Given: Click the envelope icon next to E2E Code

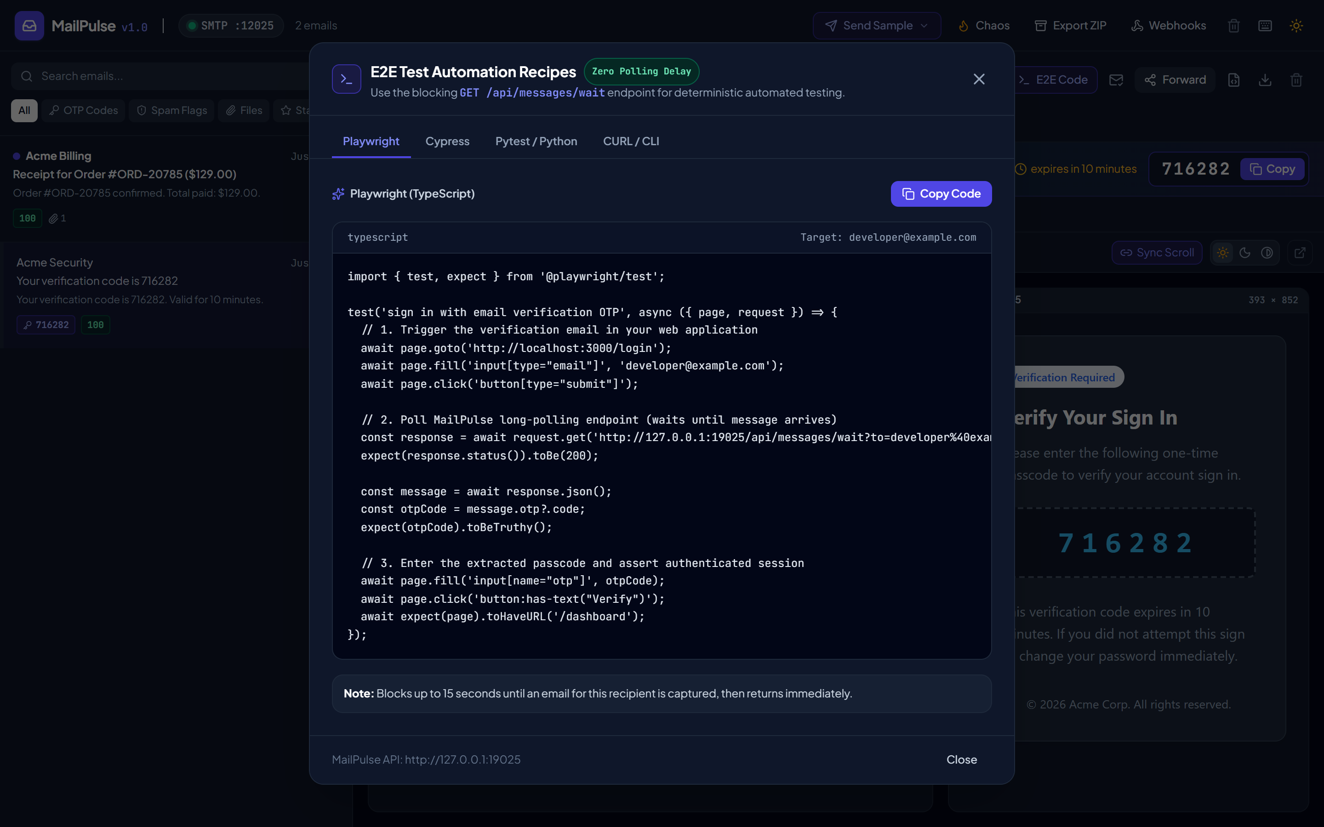Looking at the screenshot, I should pyautogui.click(x=1116, y=80).
